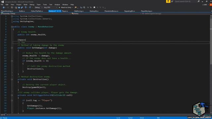Close the Enemy.cs tab

coord(60,11)
